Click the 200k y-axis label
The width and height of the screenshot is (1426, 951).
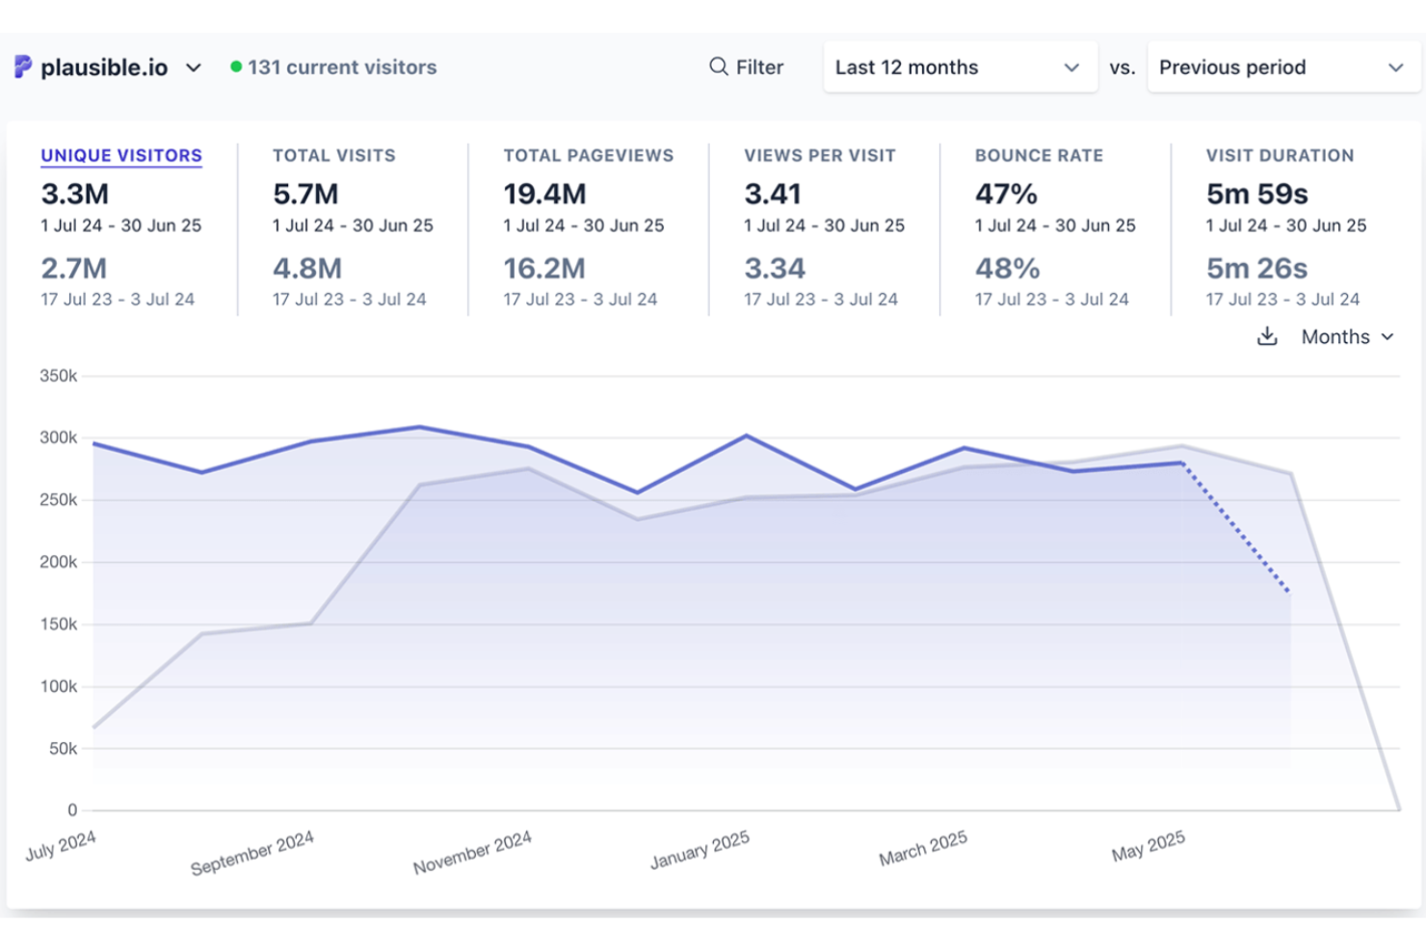coord(58,562)
